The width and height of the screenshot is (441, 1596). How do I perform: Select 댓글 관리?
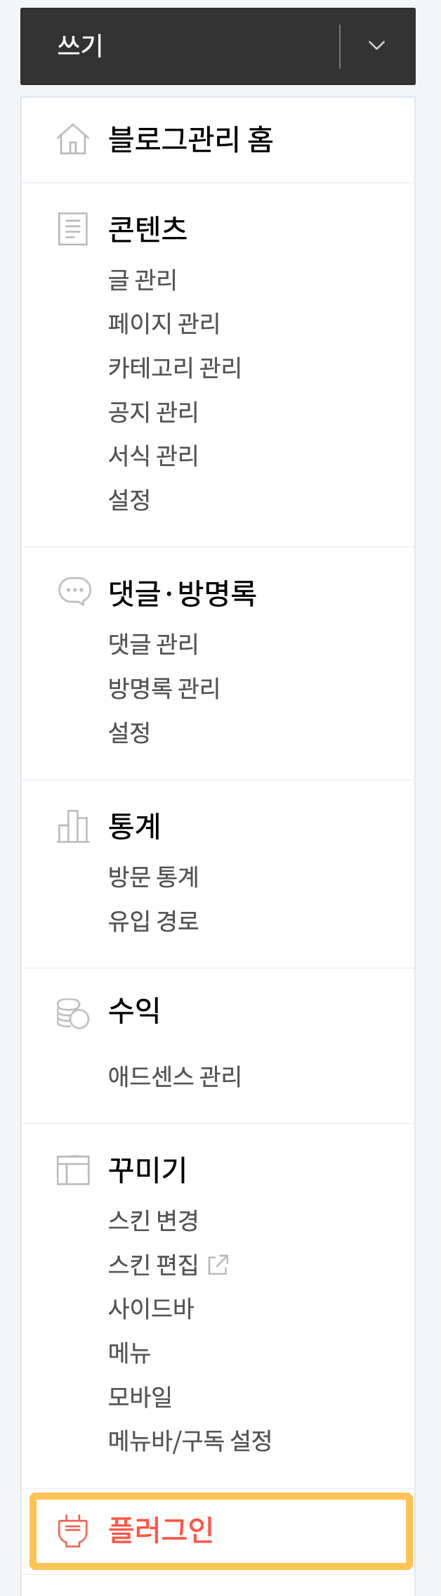click(153, 643)
